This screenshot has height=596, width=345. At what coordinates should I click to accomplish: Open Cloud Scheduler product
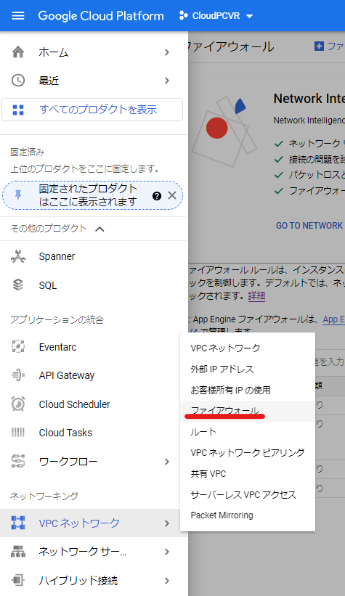74,404
